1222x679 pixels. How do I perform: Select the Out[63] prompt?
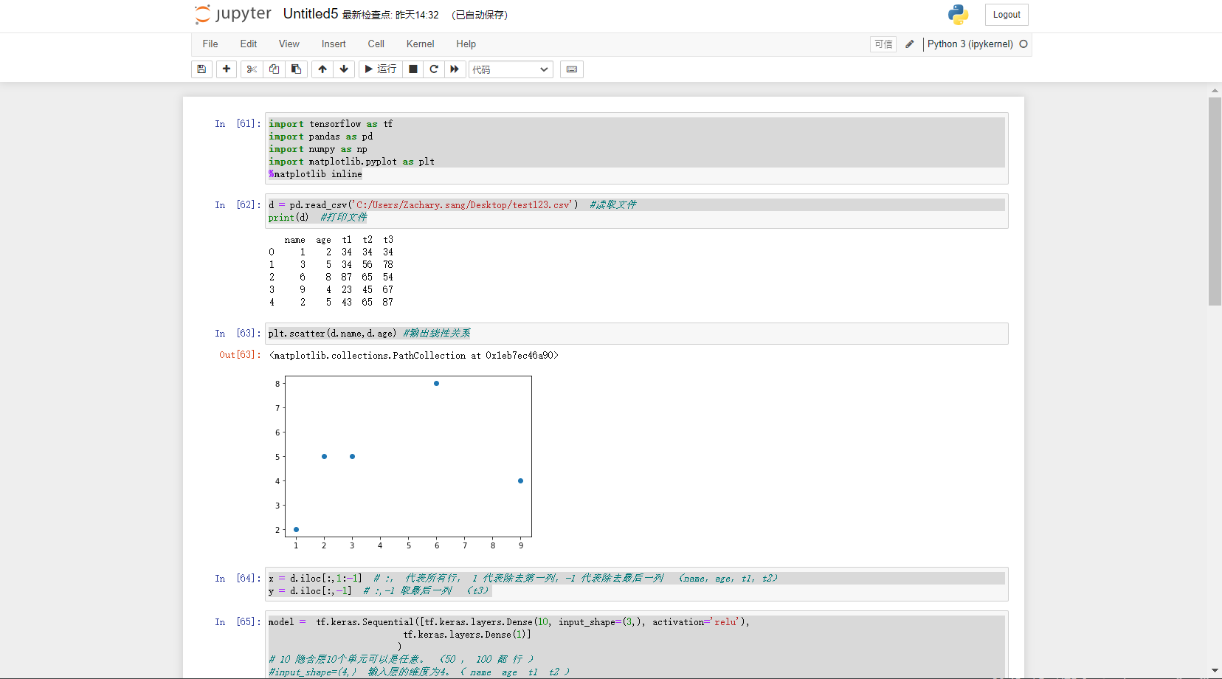240,355
